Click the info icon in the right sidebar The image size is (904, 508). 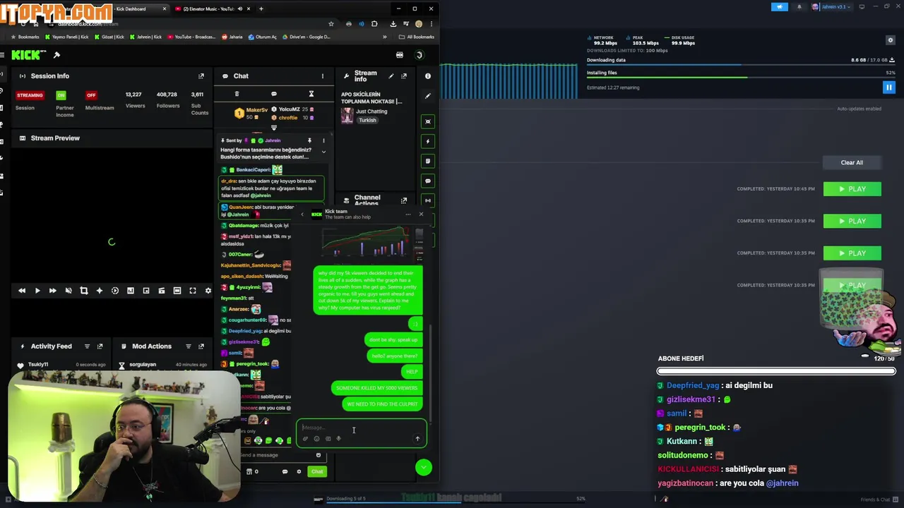tap(427, 76)
